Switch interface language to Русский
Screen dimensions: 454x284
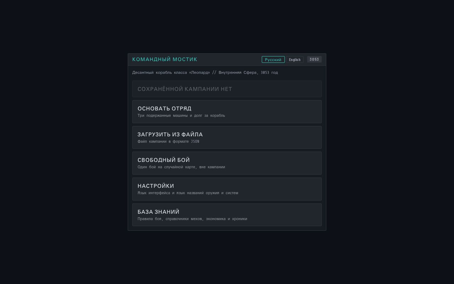coord(273,60)
